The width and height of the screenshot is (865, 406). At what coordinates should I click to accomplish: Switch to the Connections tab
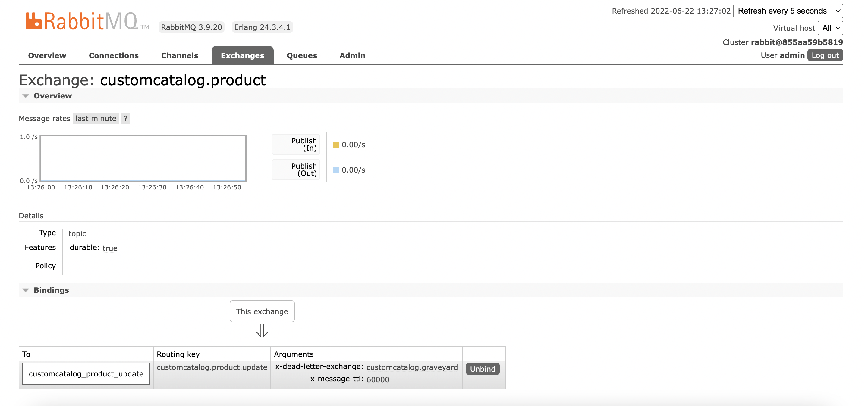click(114, 55)
